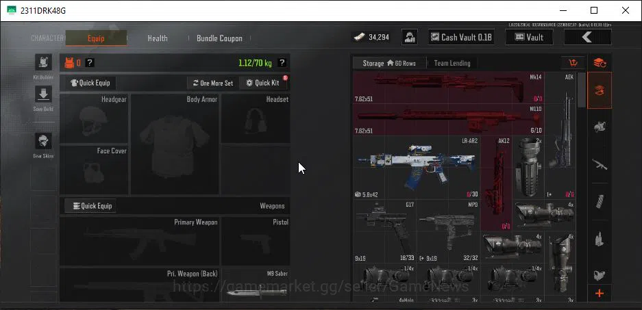
Task: Click the 5.8x42 caliber text on LR-AR2
Action: click(370, 194)
